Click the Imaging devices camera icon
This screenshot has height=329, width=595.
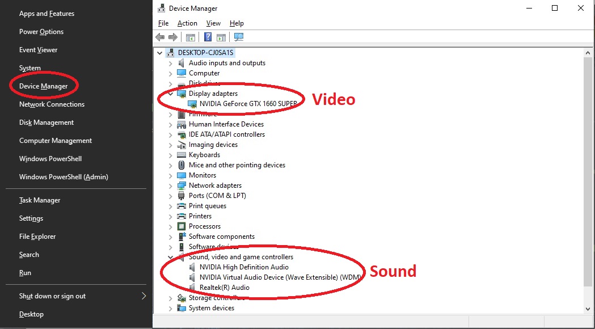tap(182, 145)
